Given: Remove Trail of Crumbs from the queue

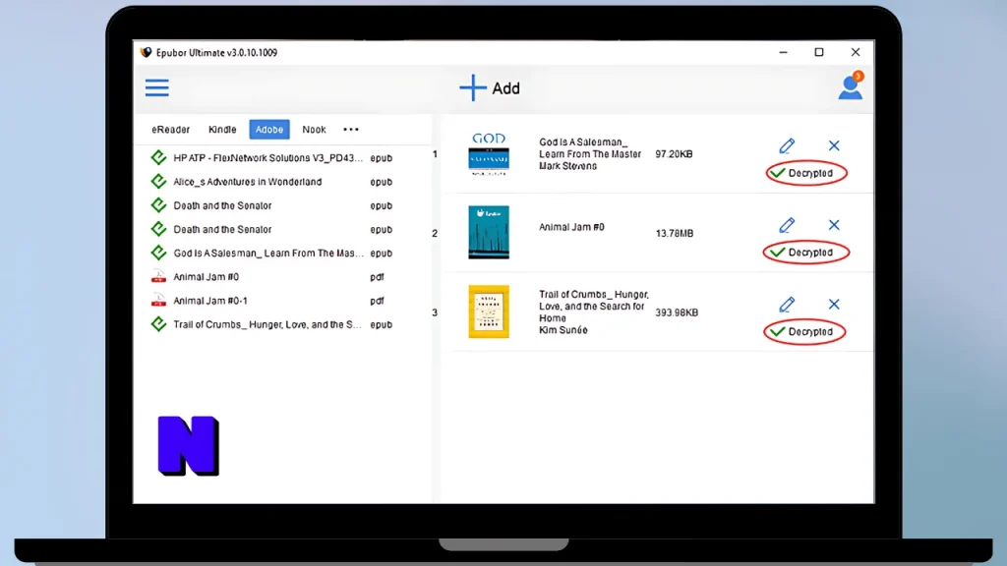Looking at the screenshot, I should click(834, 305).
